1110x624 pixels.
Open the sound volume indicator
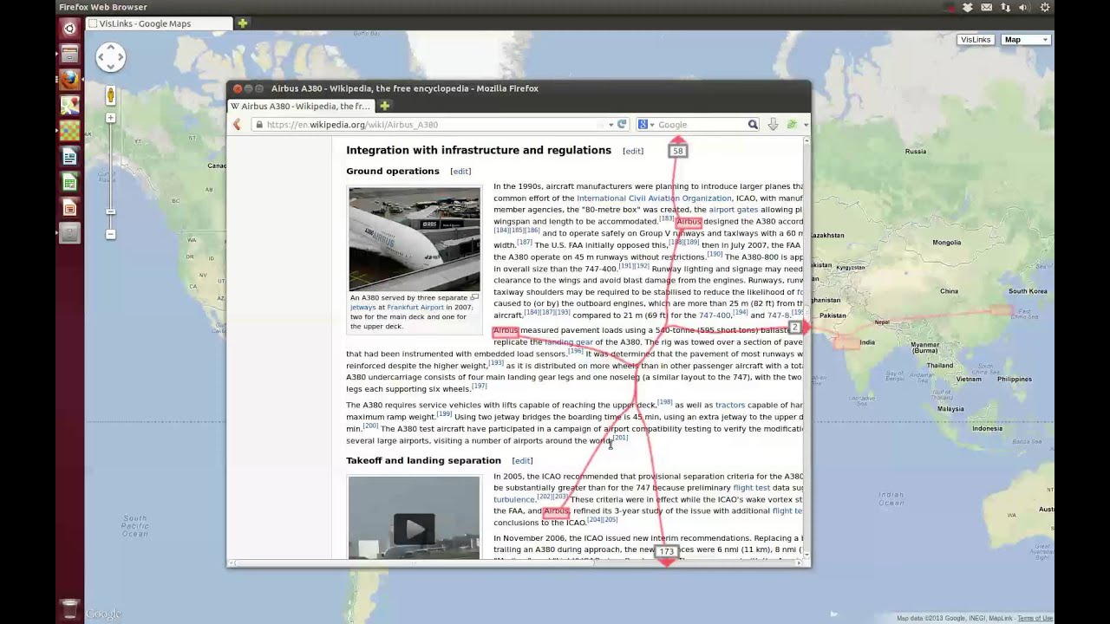(x=1024, y=7)
